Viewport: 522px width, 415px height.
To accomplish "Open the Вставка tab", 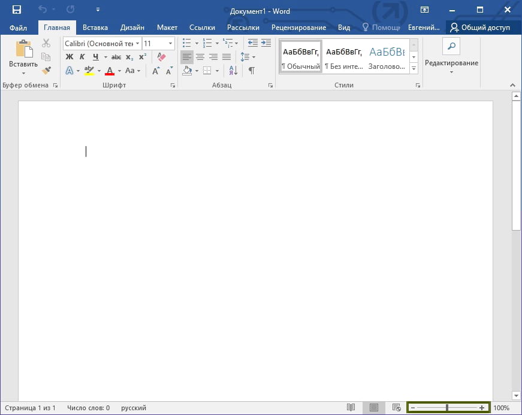I will pos(95,28).
